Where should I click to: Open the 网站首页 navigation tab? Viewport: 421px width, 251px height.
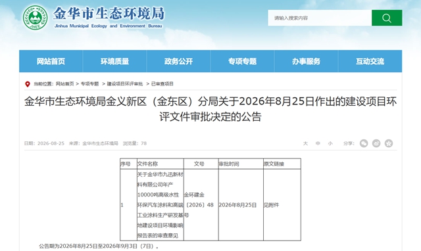[51, 61]
